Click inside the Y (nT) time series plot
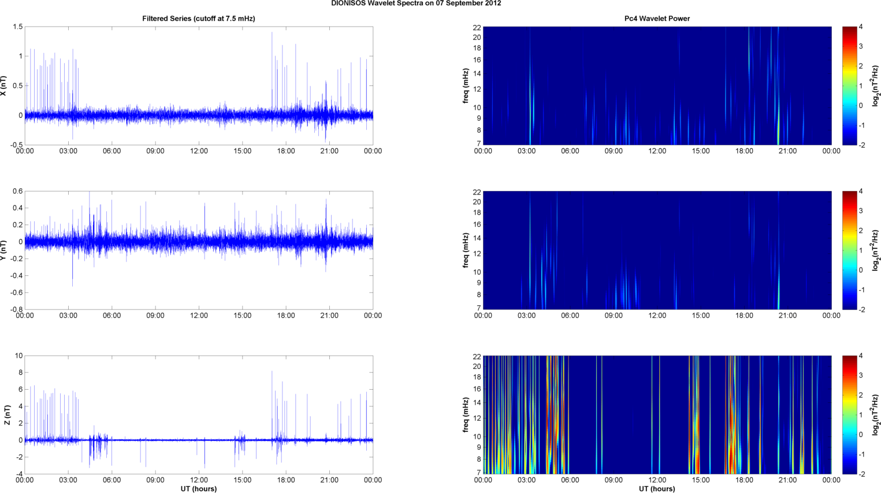881x493 pixels. click(x=198, y=250)
